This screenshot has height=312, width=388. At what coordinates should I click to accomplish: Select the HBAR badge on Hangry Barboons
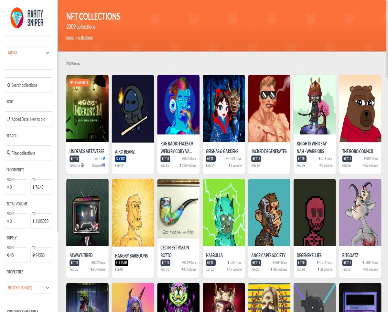(x=122, y=263)
